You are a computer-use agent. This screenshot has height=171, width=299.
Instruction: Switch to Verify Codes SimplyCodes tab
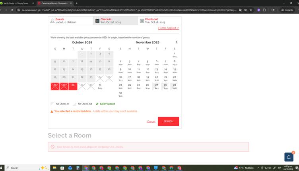16,3
